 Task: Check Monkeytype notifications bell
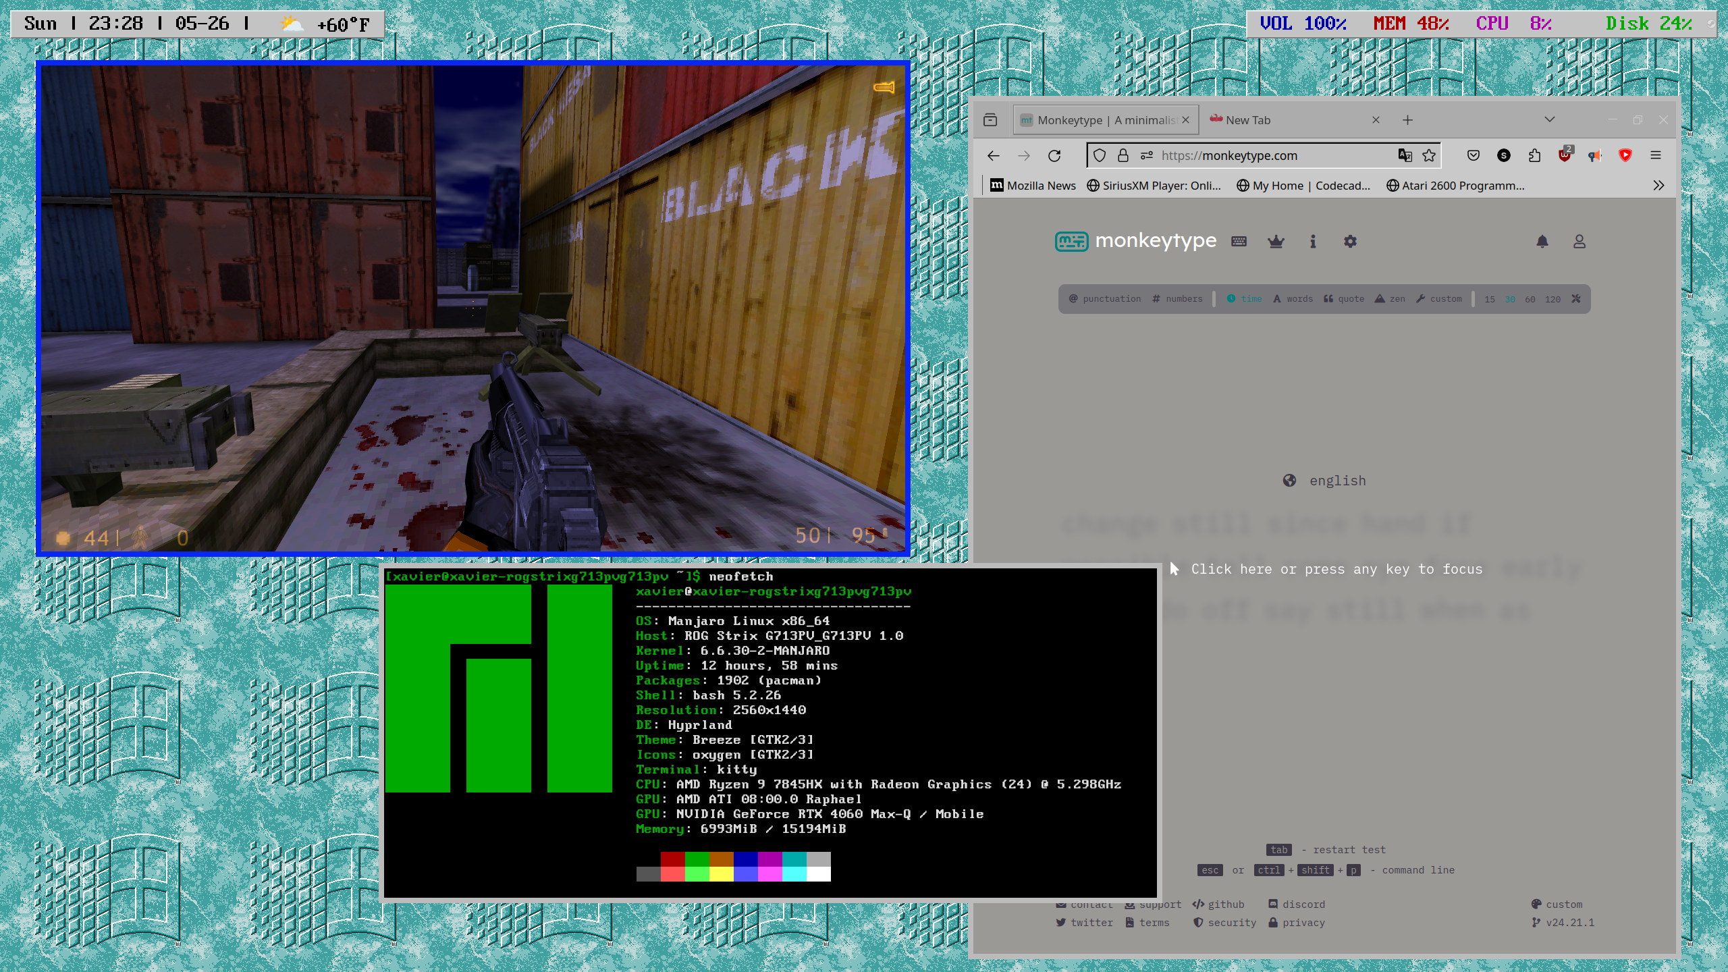click(1543, 241)
